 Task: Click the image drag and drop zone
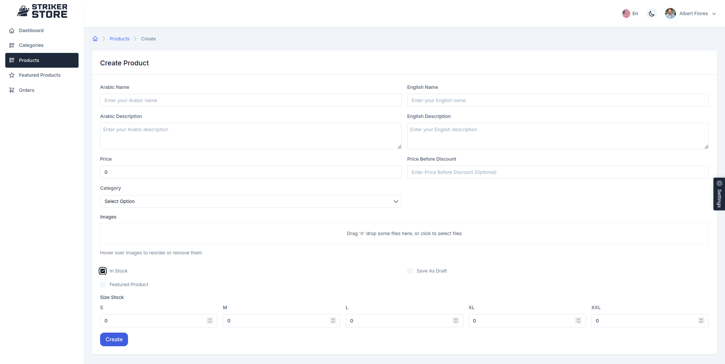(404, 233)
